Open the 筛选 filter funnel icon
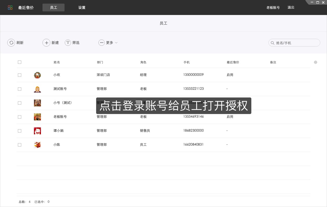 tap(68, 43)
